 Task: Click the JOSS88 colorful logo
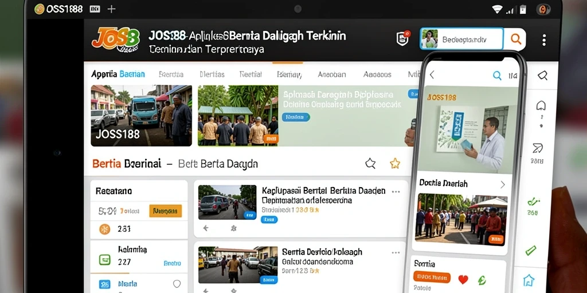[x=115, y=39]
